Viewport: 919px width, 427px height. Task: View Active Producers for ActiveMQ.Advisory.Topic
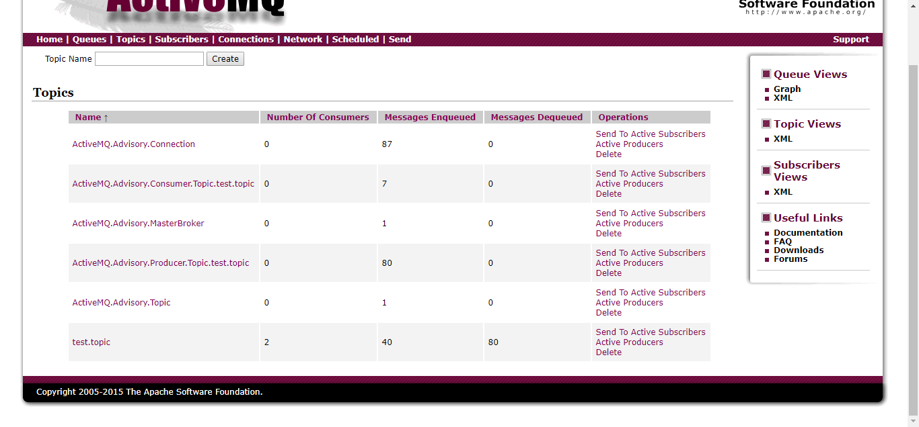(x=630, y=303)
